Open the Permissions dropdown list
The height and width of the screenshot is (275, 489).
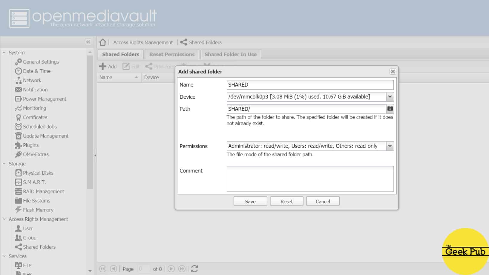[390, 146]
